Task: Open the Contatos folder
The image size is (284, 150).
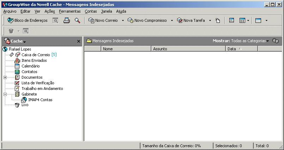Action: tap(29, 72)
